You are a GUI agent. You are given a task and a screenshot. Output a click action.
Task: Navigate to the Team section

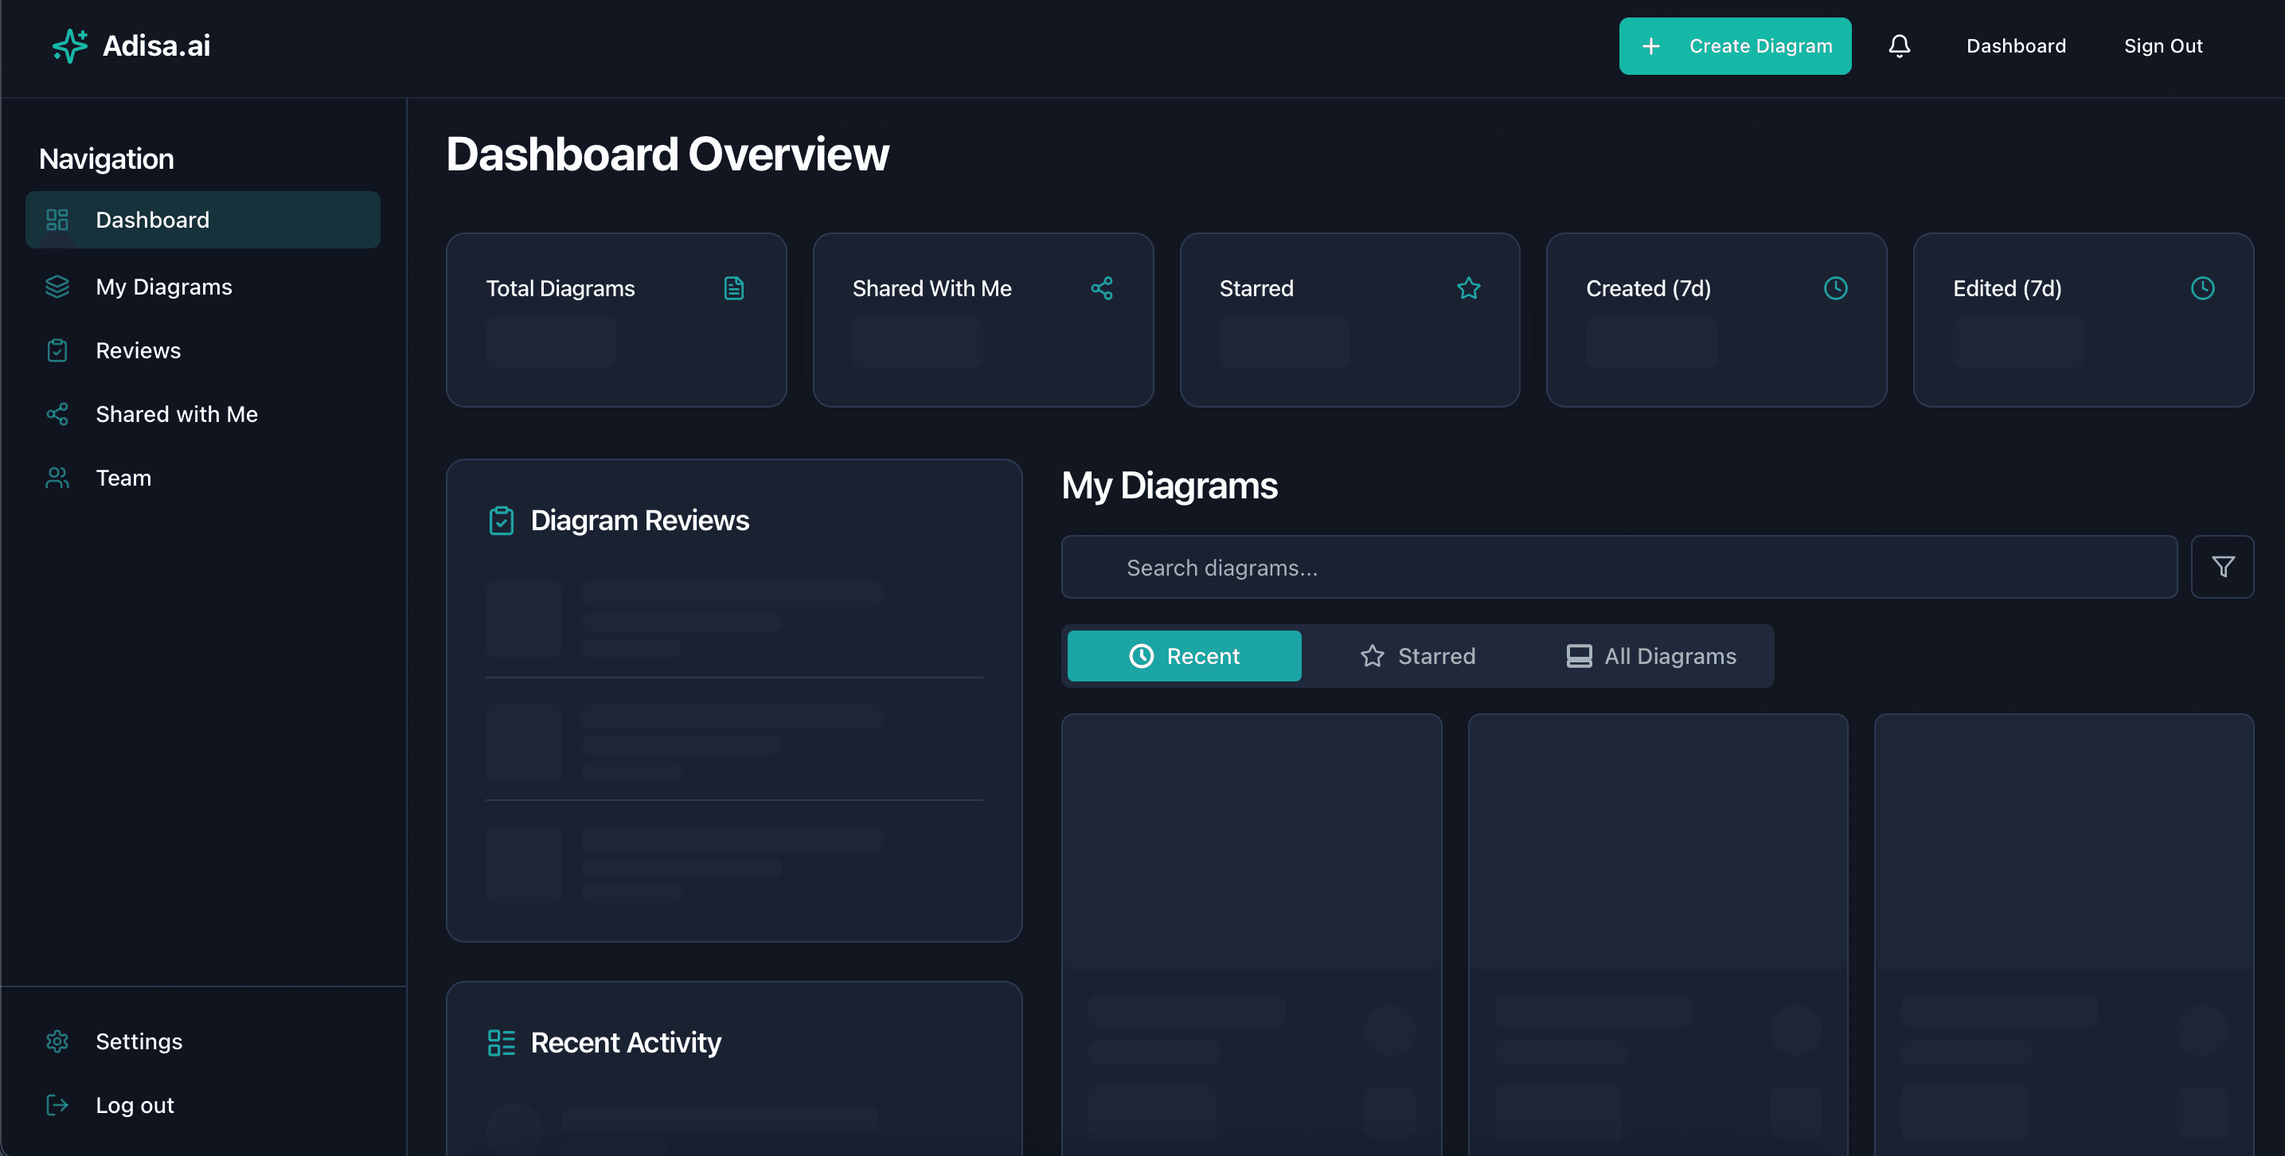tap(123, 478)
